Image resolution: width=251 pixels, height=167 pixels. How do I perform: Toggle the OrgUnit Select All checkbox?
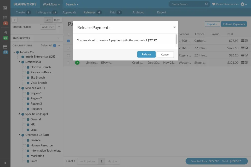tap(55, 46)
